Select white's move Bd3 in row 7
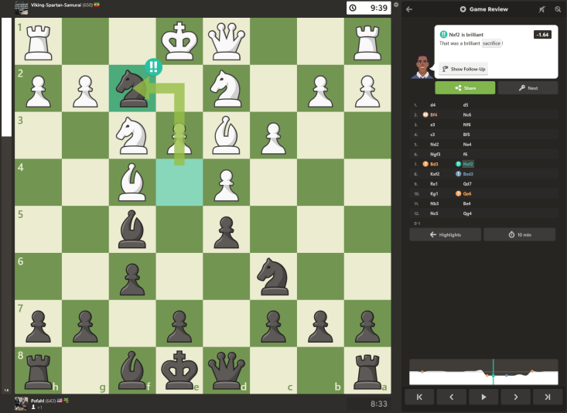This screenshot has height=413, width=567. coord(434,164)
